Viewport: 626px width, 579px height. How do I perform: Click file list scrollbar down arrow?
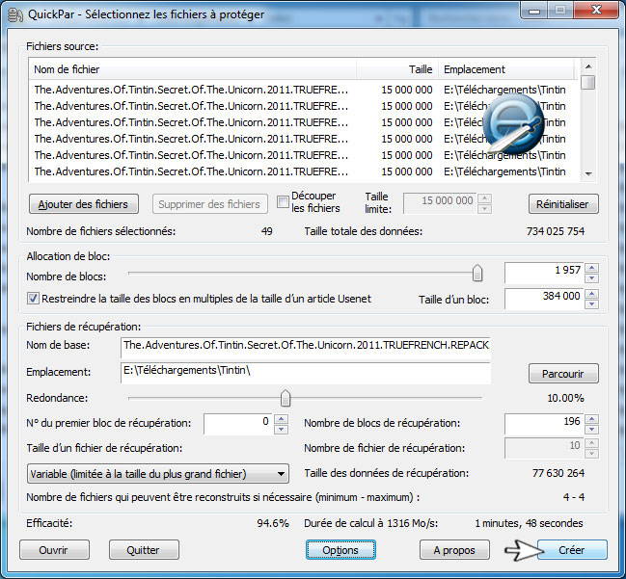[x=588, y=174]
